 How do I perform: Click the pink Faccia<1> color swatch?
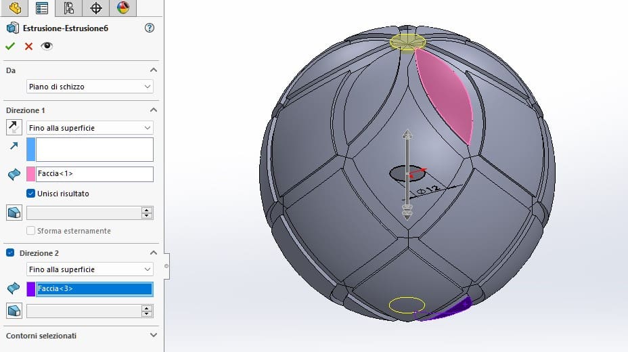click(x=30, y=174)
